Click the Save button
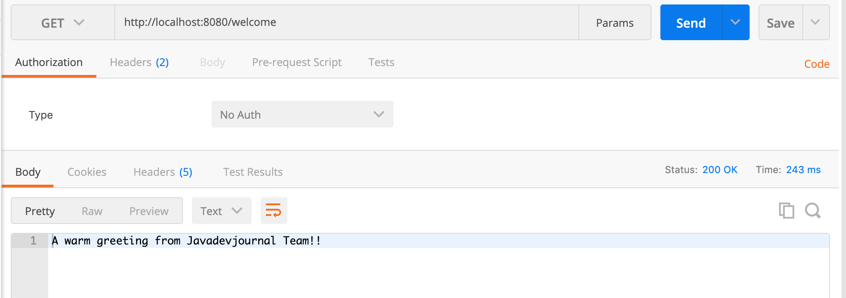Viewport: 846px width, 298px height. [x=780, y=23]
